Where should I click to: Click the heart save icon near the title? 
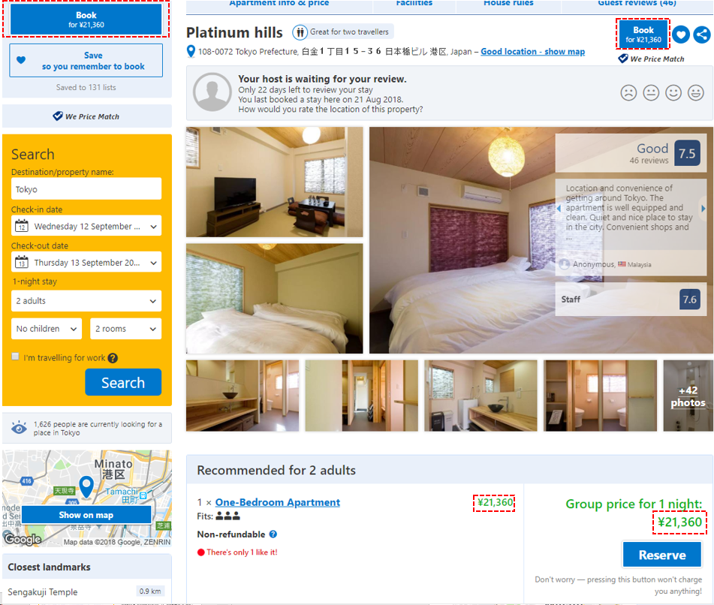[681, 35]
